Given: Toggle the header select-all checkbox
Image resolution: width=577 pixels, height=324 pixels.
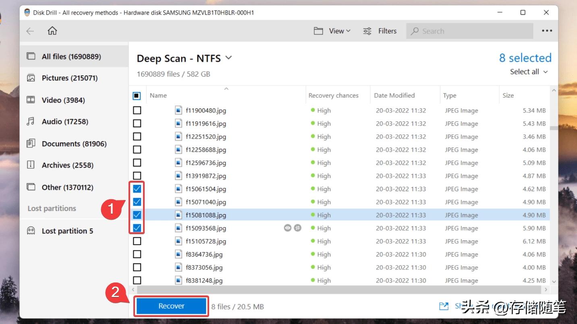Looking at the screenshot, I should 137,96.
